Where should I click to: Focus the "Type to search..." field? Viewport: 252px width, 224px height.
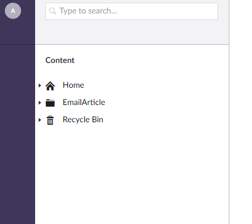(x=132, y=11)
